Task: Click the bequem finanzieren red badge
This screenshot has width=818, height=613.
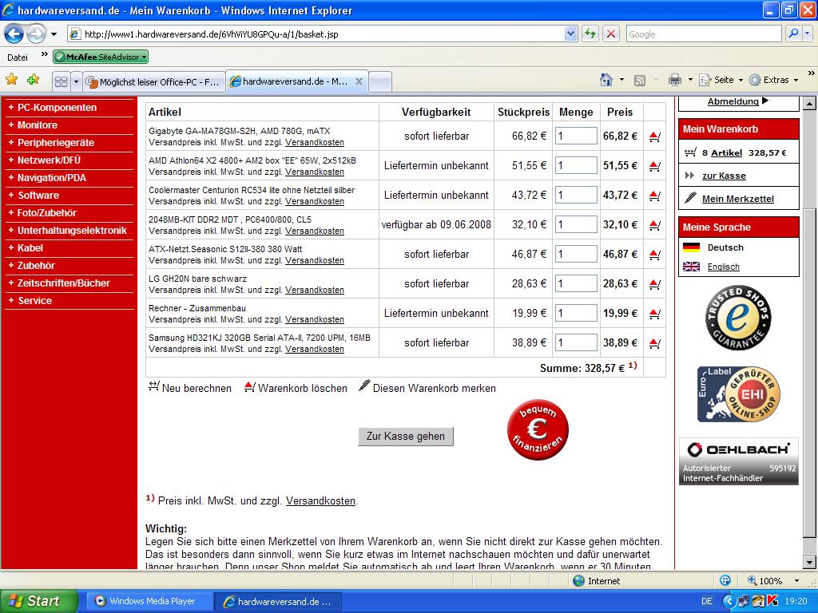Action: tap(538, 429)
